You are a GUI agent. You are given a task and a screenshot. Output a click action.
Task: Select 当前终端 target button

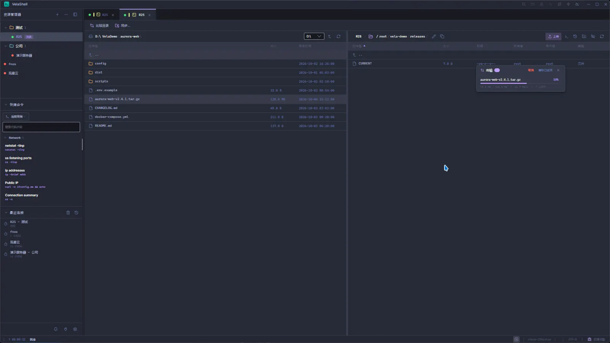[16, 117]
